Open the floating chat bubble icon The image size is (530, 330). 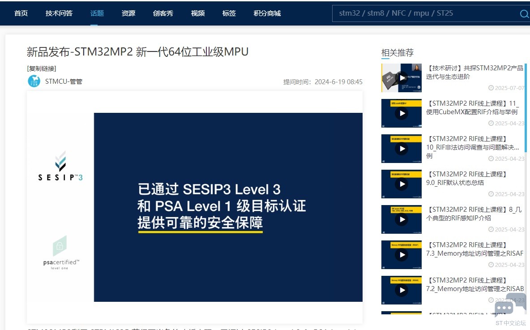tap(510, 305)
